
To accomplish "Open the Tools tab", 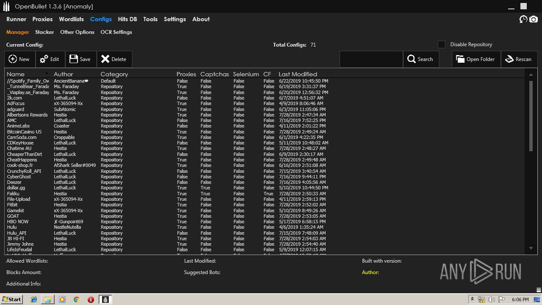I will pyautogui.click(x=150, y=19).
